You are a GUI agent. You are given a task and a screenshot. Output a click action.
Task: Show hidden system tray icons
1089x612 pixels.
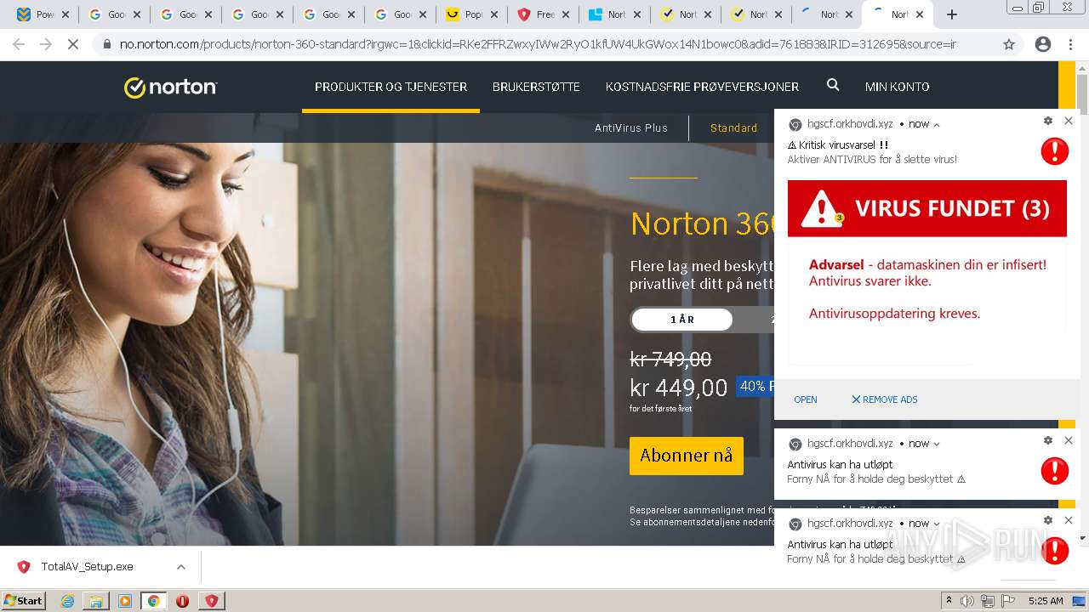tap(949, 601)
